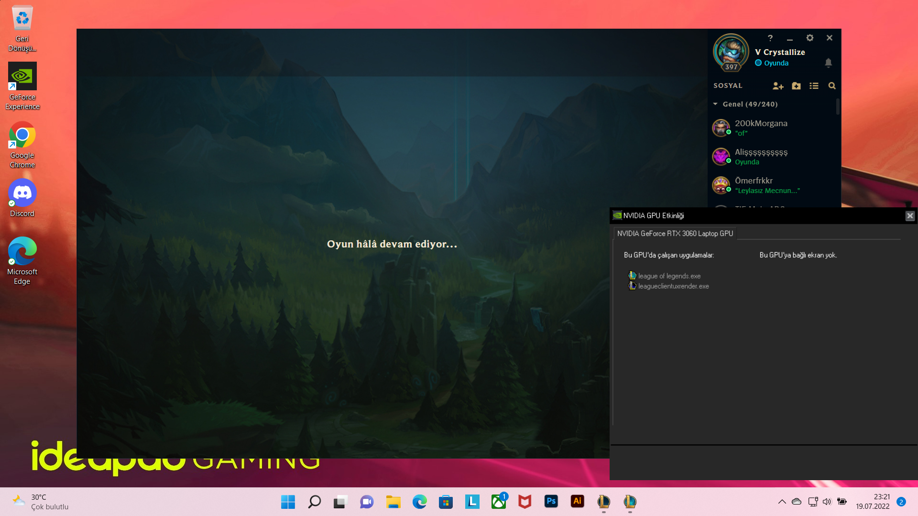Open taskbar Search
918x516 pixels.
[314, 502]
